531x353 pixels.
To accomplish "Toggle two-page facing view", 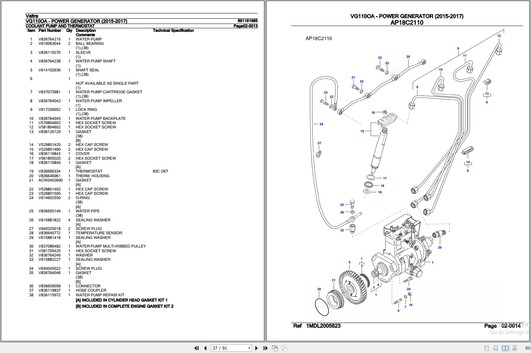I will coord(505,348).
